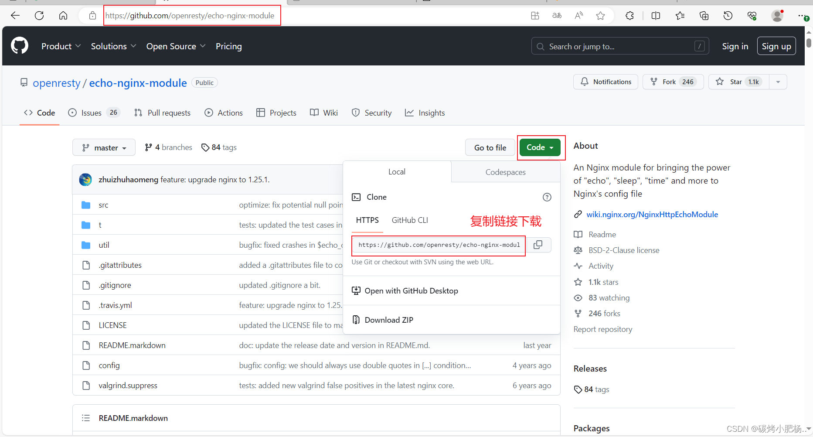Click the browser address bar URL

click(190, 16)
